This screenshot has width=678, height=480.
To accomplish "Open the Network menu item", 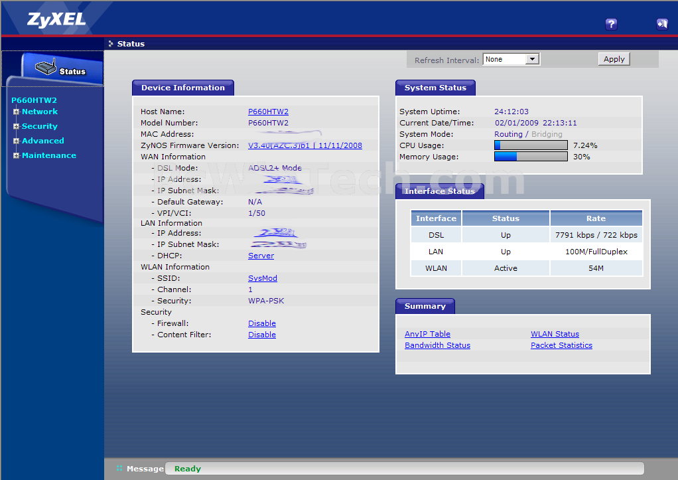I will click(x=40, y=112).
